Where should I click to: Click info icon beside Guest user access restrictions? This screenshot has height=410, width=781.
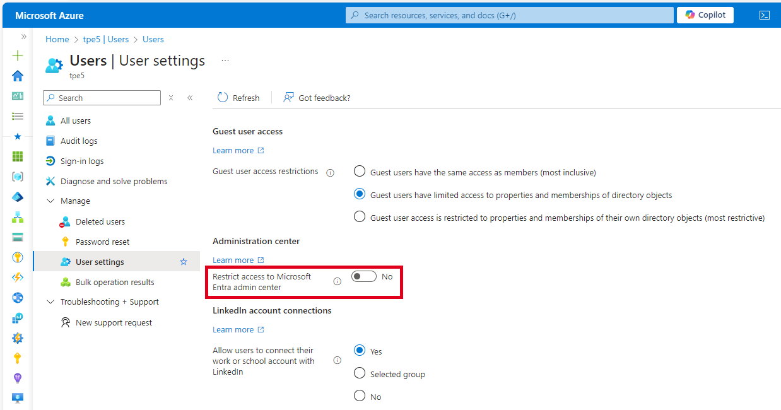330,172
